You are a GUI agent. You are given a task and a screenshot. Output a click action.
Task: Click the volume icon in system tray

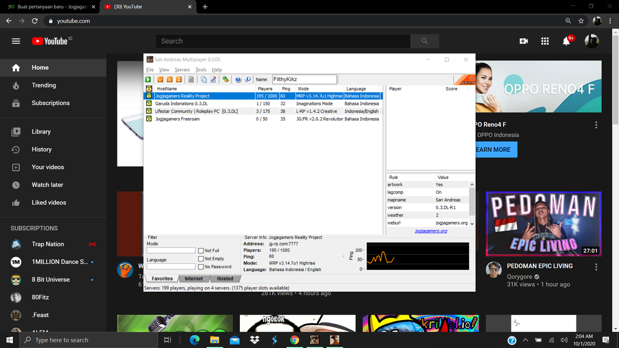pyautogui.click(x=563, y=340)
